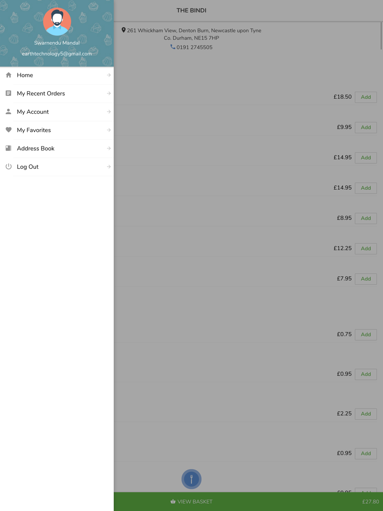The height and width of the screenshot is (511, 383).
Task: Add the £18.50 item to basket
Action: click(x=366, y=97)
